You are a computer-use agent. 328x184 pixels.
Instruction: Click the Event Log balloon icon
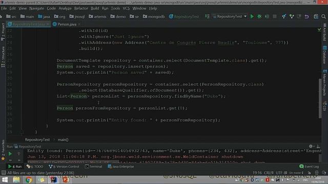(x=301, y=166)
